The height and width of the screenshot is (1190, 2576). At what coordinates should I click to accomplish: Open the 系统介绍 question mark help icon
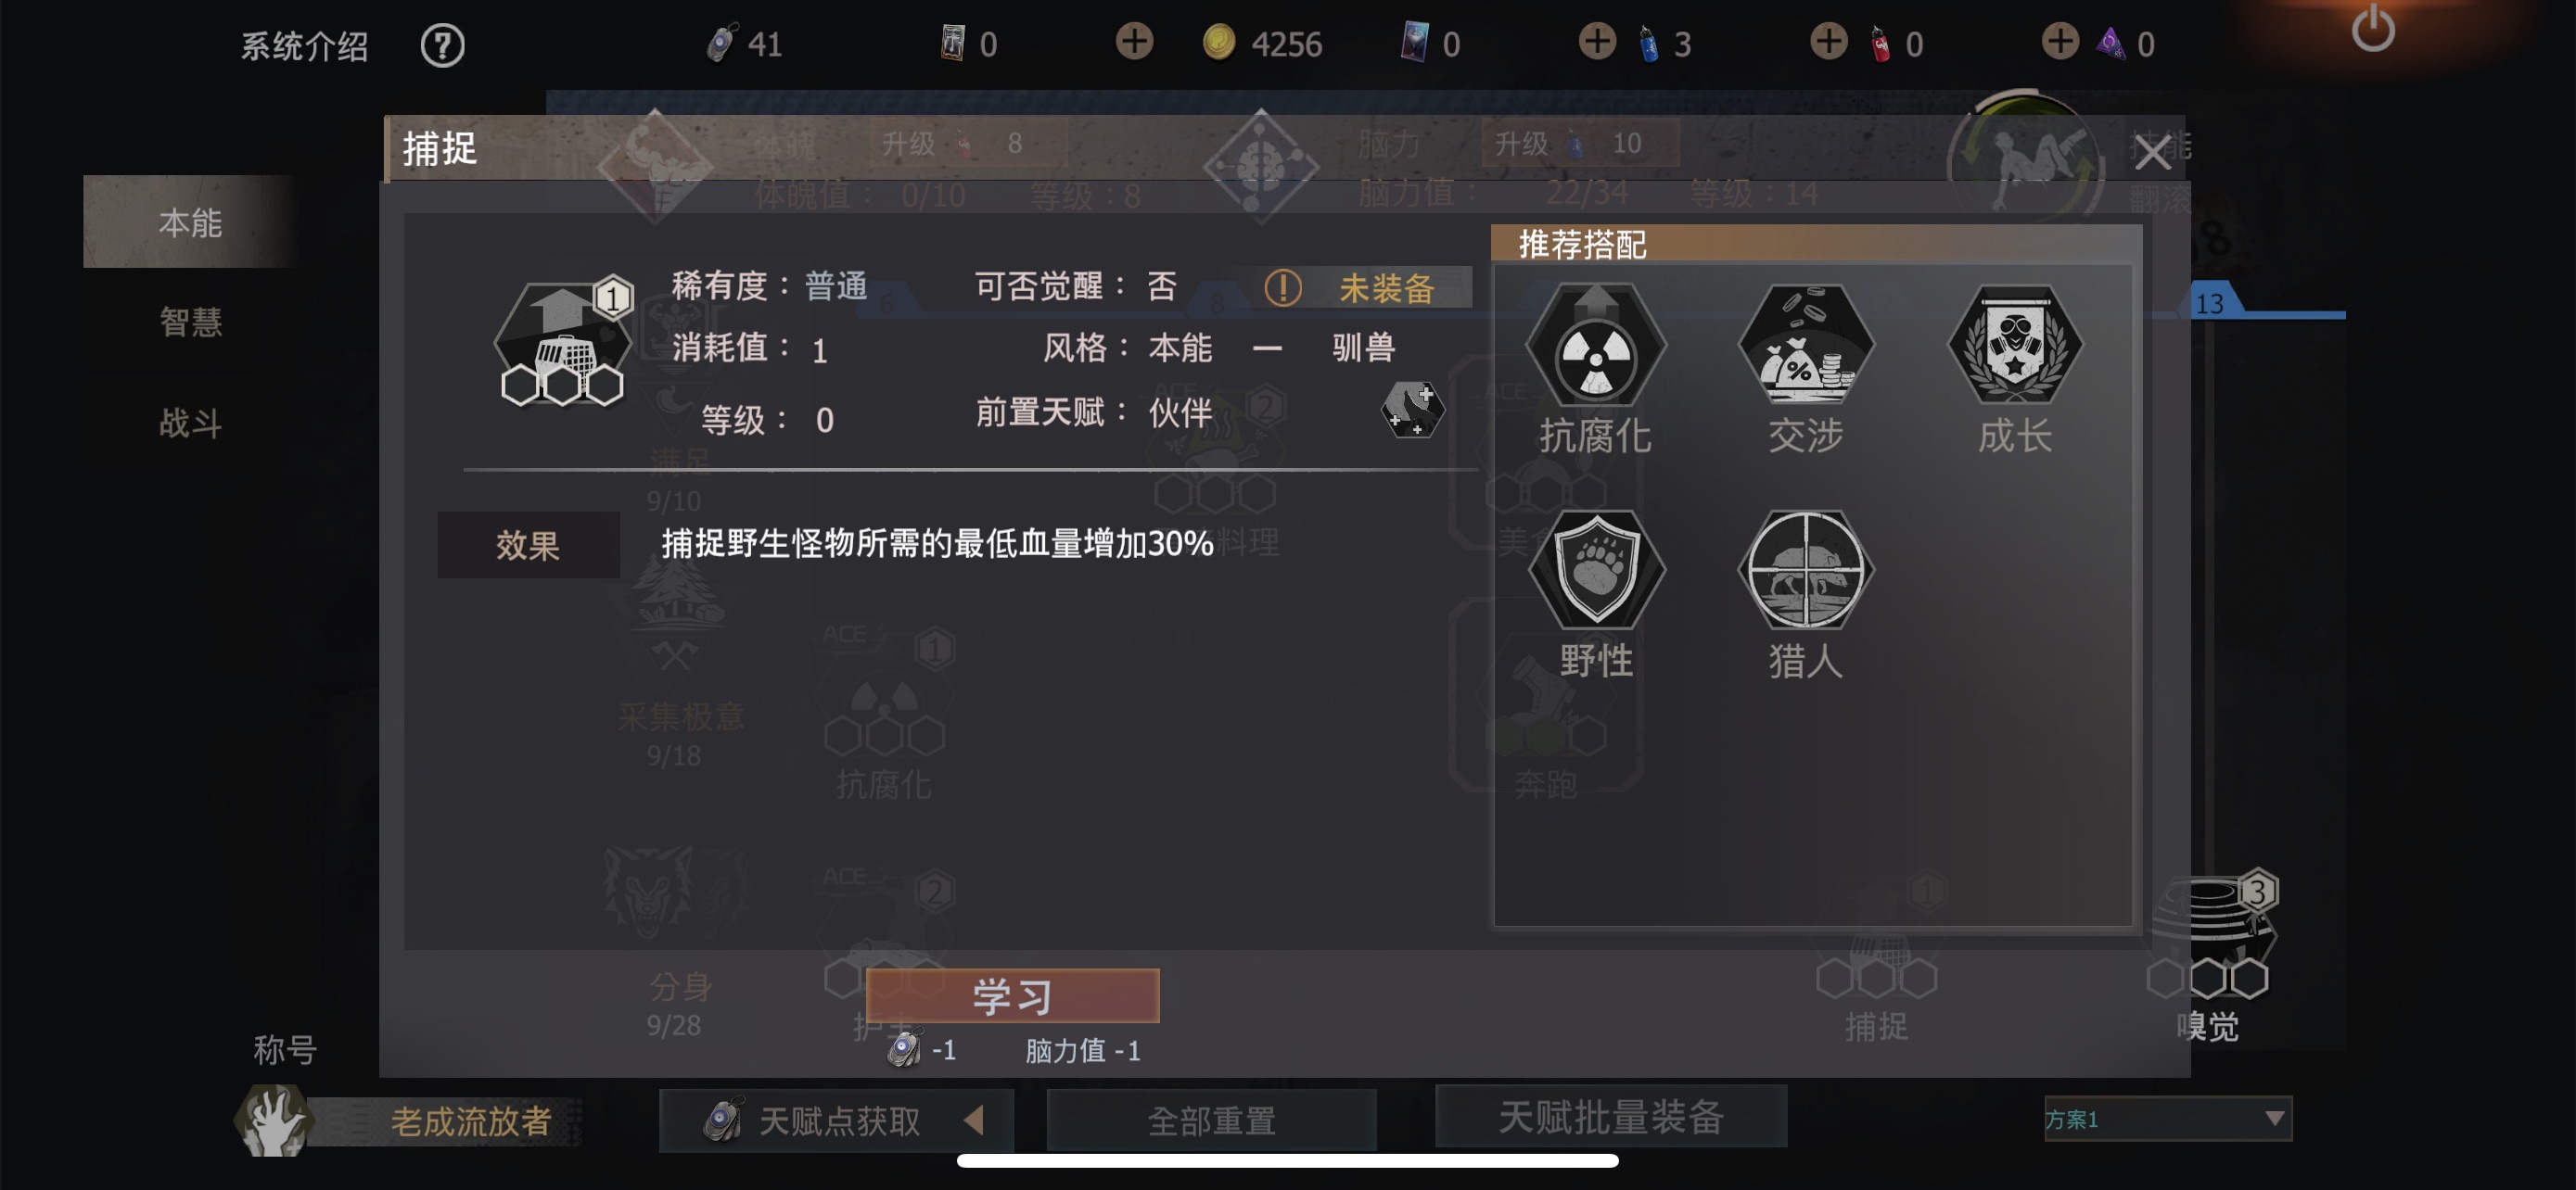point(442,45)
